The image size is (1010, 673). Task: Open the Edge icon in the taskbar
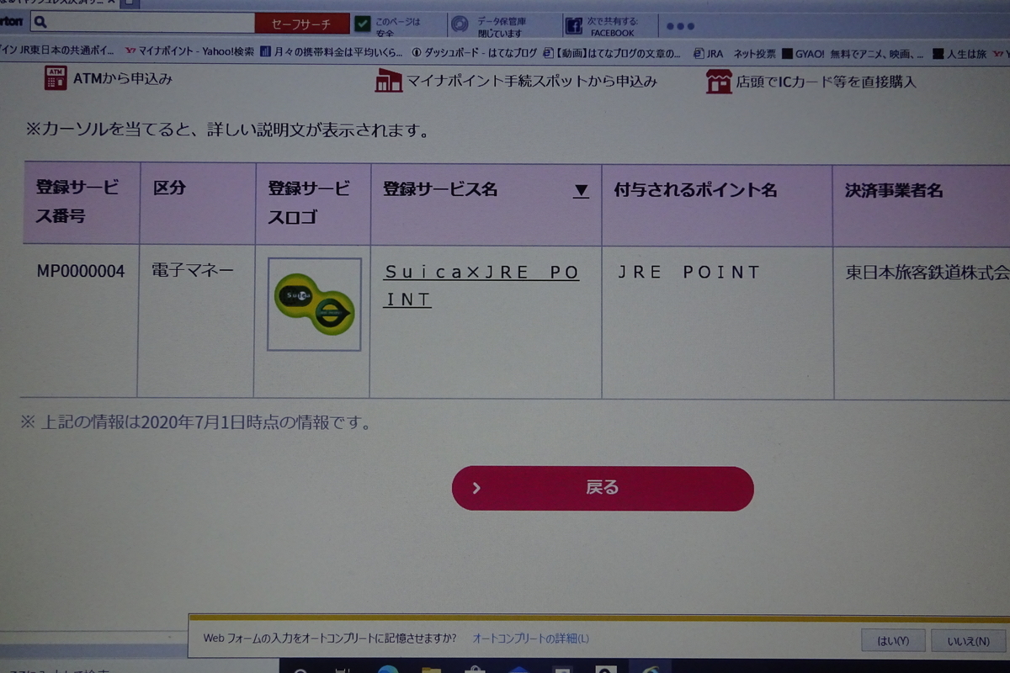[x=388, y=668]
